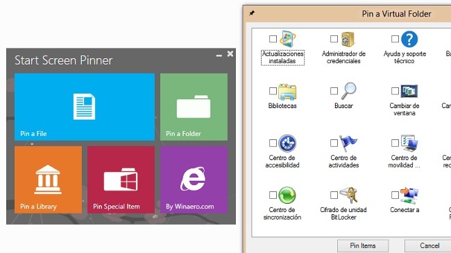The width and height of the screenshot is (451, 253).
Task: Select the Bibliotecas folder icon
Action: [x=287, y=91]
